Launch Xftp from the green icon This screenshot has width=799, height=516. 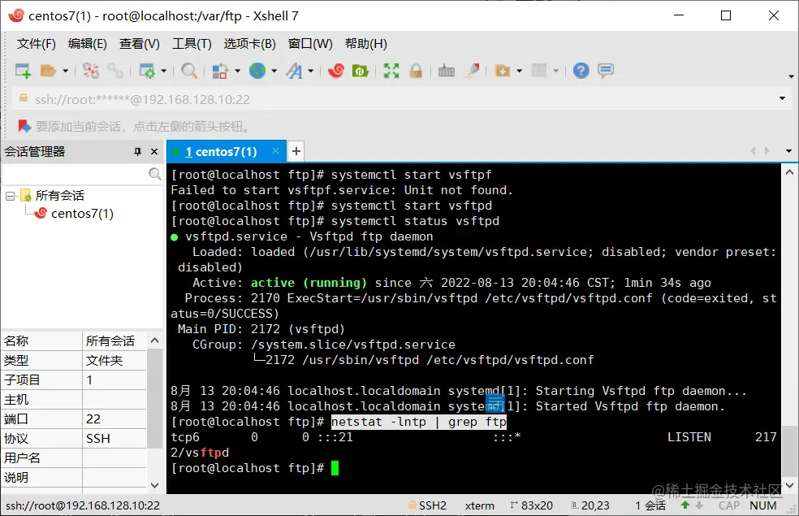point(361,71)
